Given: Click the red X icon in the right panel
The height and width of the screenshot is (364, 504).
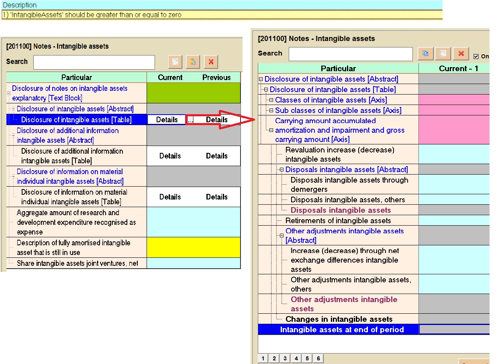Looking at the screenshot, I should 461,53.
